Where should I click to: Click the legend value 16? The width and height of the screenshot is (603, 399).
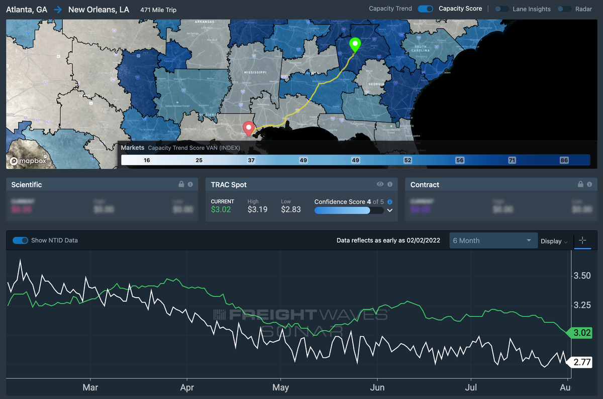point(147,160)
